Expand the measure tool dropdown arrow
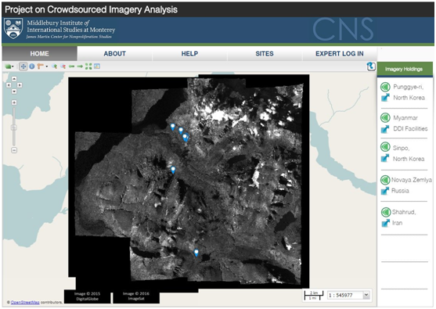The height and width of the screenshot is (309, 436). tap(47, 66)
